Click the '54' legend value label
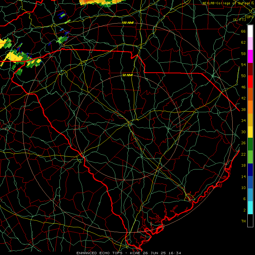255x255 pixels. [x=243, y=65]
